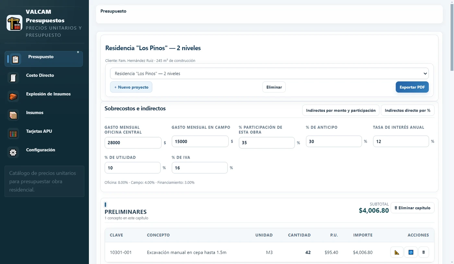Click the CONCEPTO column header

coord(158,235)
